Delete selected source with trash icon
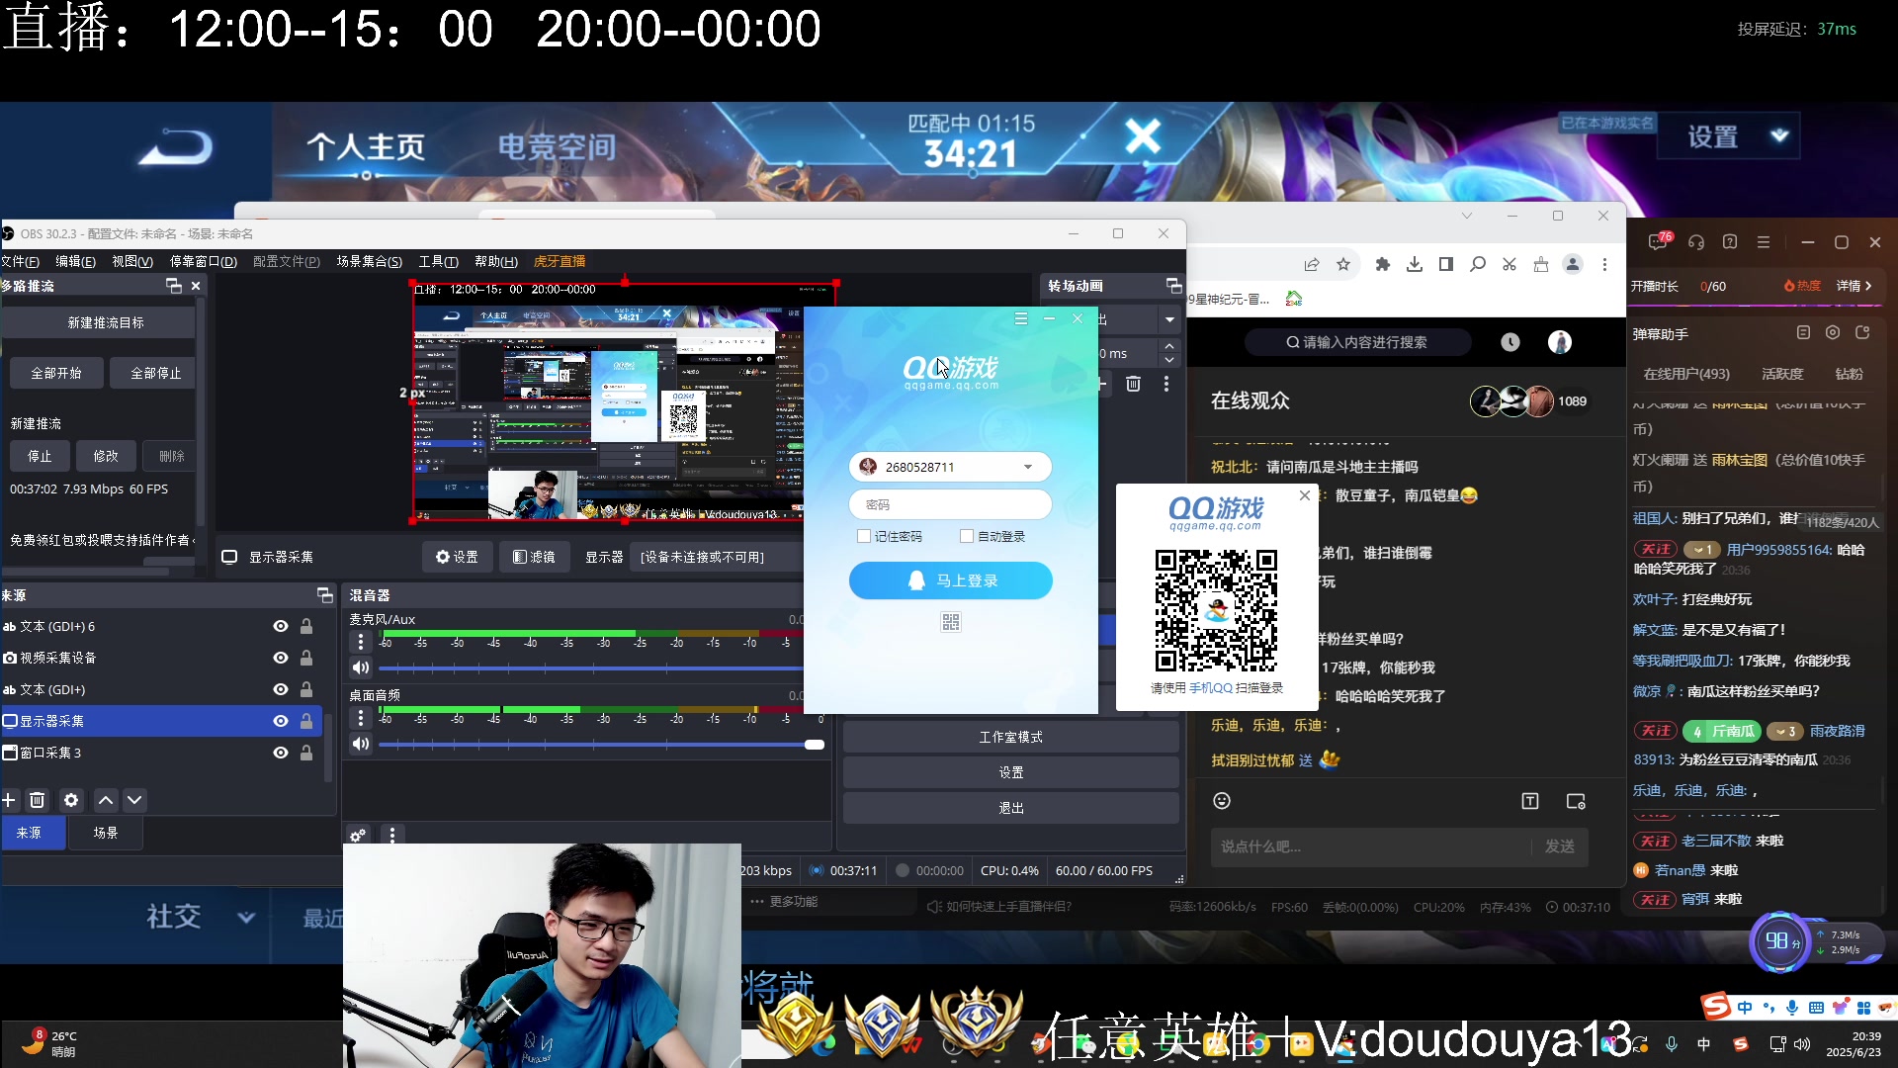 (x=38, y=800)
